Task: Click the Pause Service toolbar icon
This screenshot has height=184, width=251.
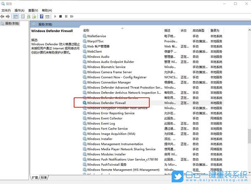Action: 66,16
